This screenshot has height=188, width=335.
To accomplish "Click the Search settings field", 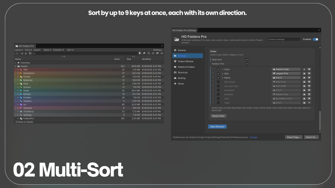I will [x=284, y=39].
